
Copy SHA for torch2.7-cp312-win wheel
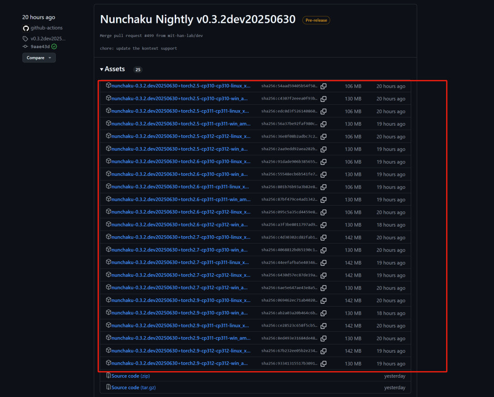tap(323, 288)
